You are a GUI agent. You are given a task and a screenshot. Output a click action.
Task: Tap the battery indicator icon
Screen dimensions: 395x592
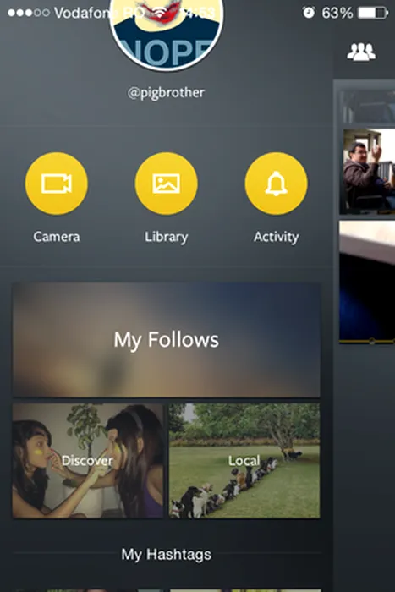(373, 14)
